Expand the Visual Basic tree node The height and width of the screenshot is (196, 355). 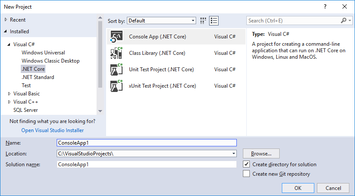click(x=10, y=94)
